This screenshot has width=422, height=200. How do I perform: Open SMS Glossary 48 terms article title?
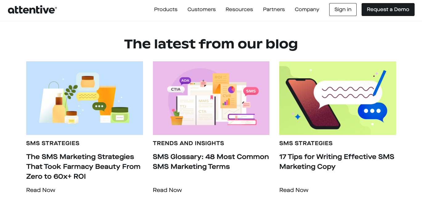point(211,161)
